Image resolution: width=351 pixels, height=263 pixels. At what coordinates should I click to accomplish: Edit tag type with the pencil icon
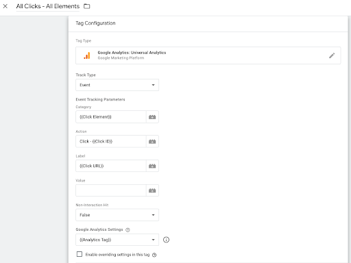tap(332, 55)
